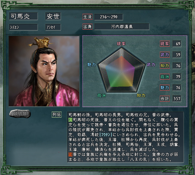The image size is (195, 175).
Task: Click the 合計 total label box
Action: [x=165, y=99]
